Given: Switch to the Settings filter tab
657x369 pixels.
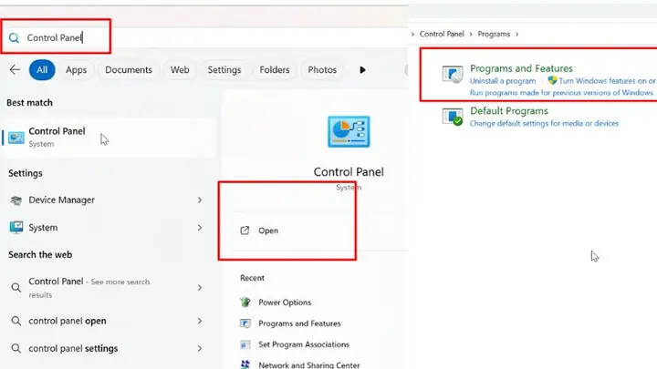Looking at the screenshot, I should pos(224,70).
